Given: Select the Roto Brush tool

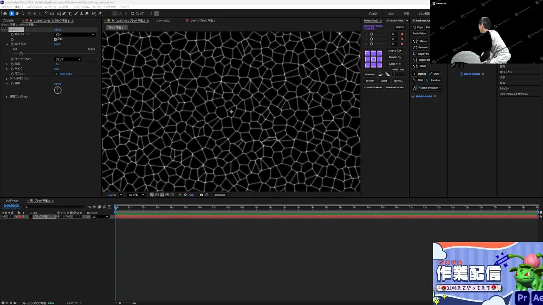Looking at the screenshot, I should pos(94,14).
